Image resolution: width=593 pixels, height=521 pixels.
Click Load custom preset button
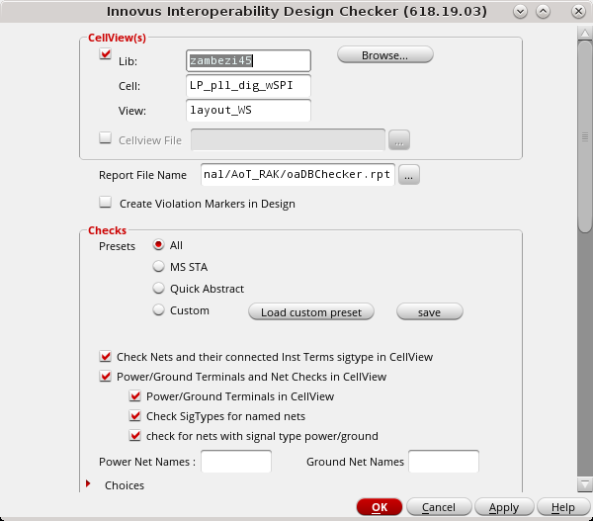pyautogui.click(x=311, y=311)
